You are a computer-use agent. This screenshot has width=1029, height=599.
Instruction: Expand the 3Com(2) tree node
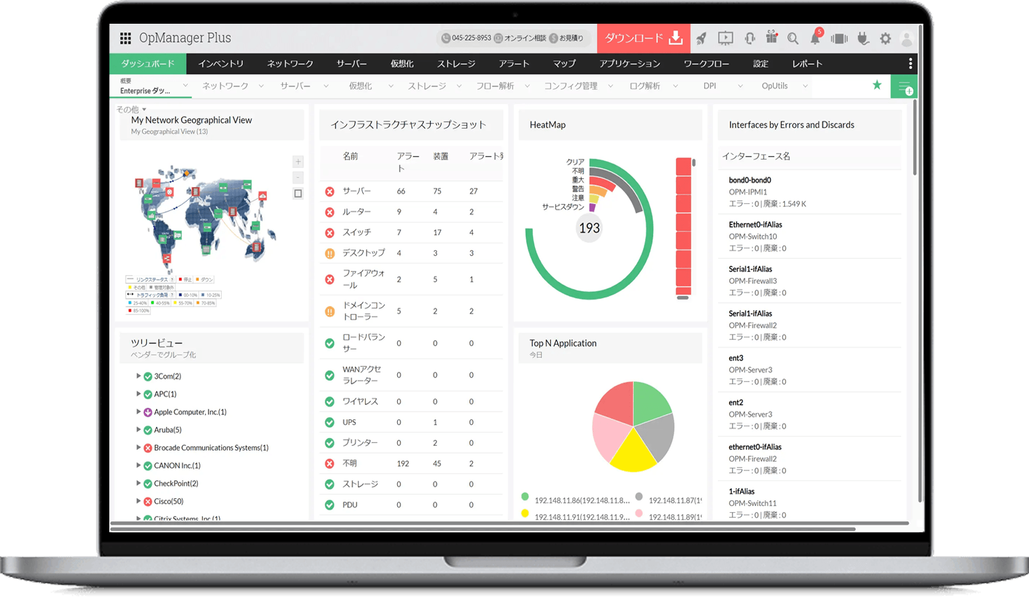coord(138,376)
